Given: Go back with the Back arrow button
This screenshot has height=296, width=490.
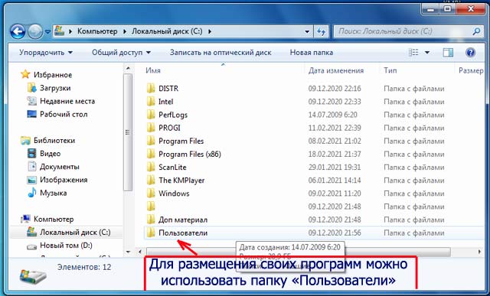Looking at the screenshot, I should [18, 31].
